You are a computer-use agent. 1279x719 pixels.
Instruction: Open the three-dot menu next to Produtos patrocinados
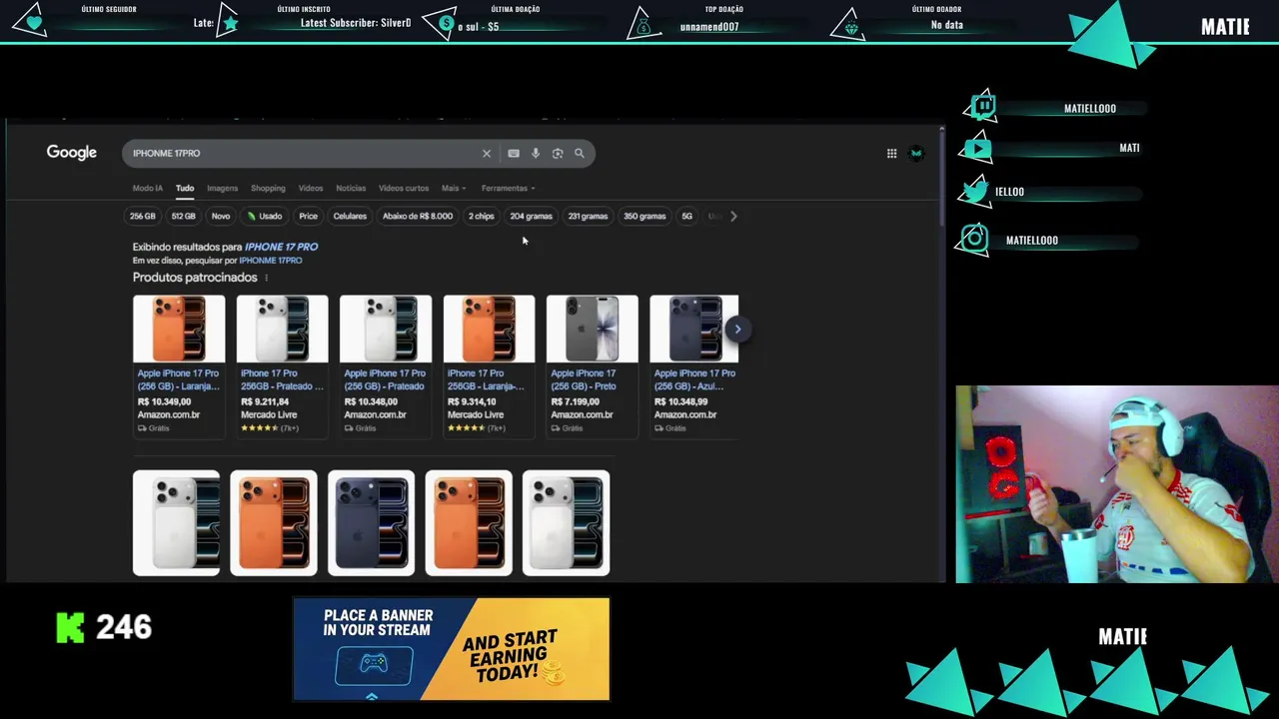[x=266, y=278]
